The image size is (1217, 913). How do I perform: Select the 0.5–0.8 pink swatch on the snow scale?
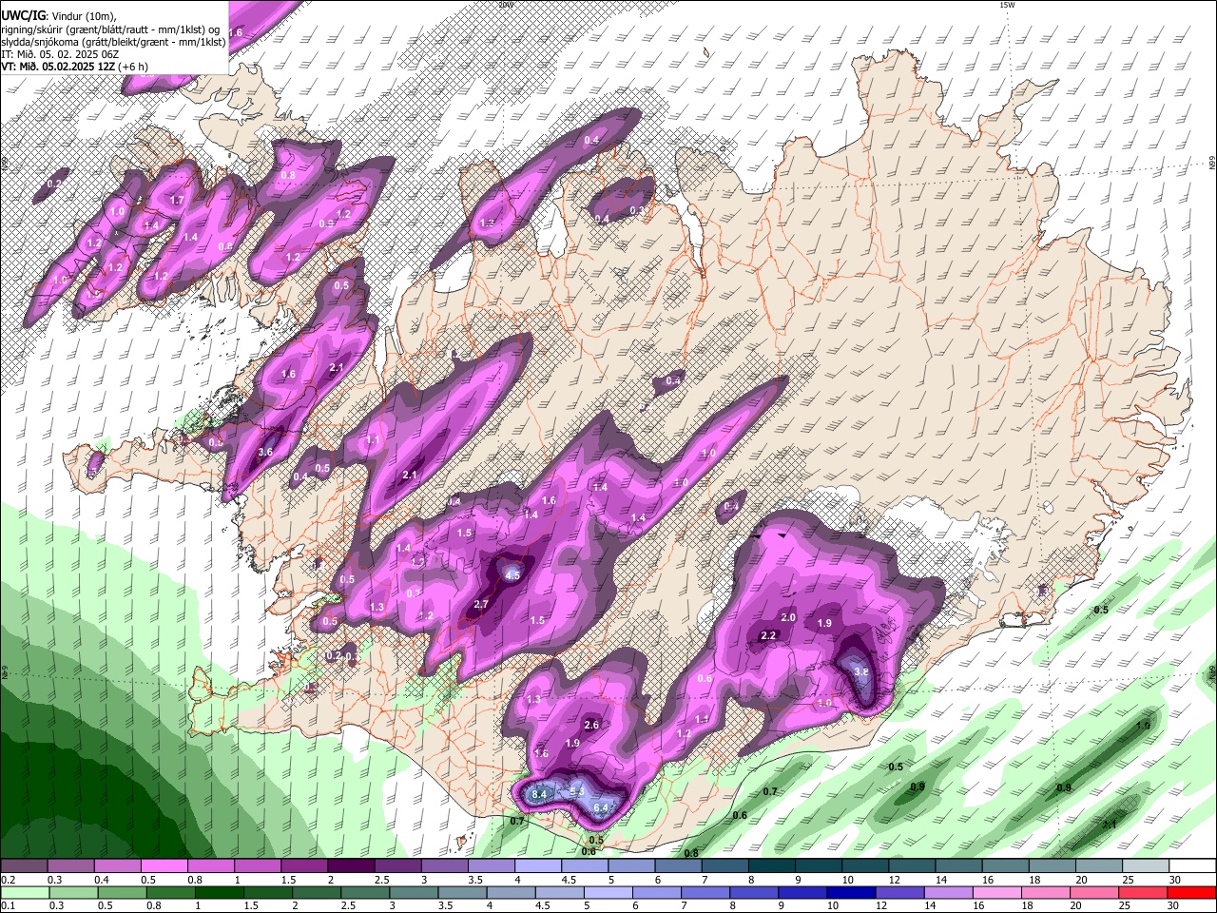tap(164, 866)
